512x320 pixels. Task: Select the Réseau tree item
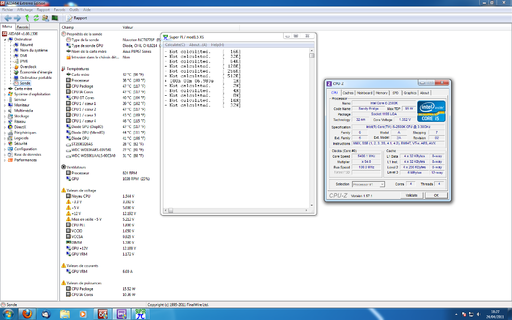click(20, 121)
